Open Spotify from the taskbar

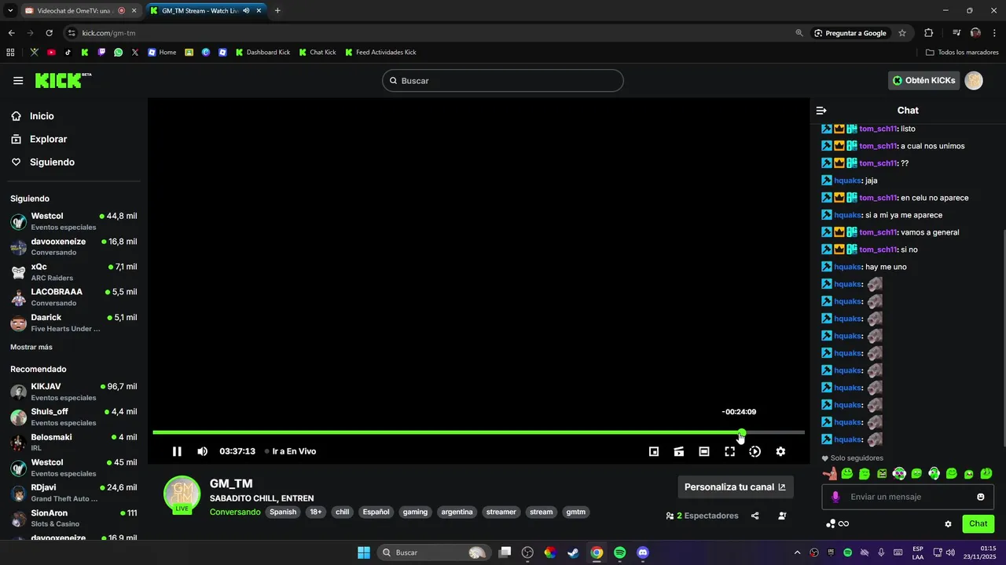pyautogui.click(x=619, y=552)
